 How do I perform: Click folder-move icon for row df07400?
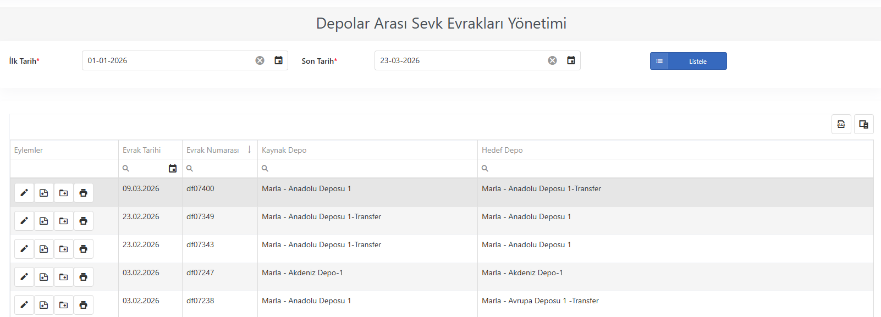pos(64,193)
